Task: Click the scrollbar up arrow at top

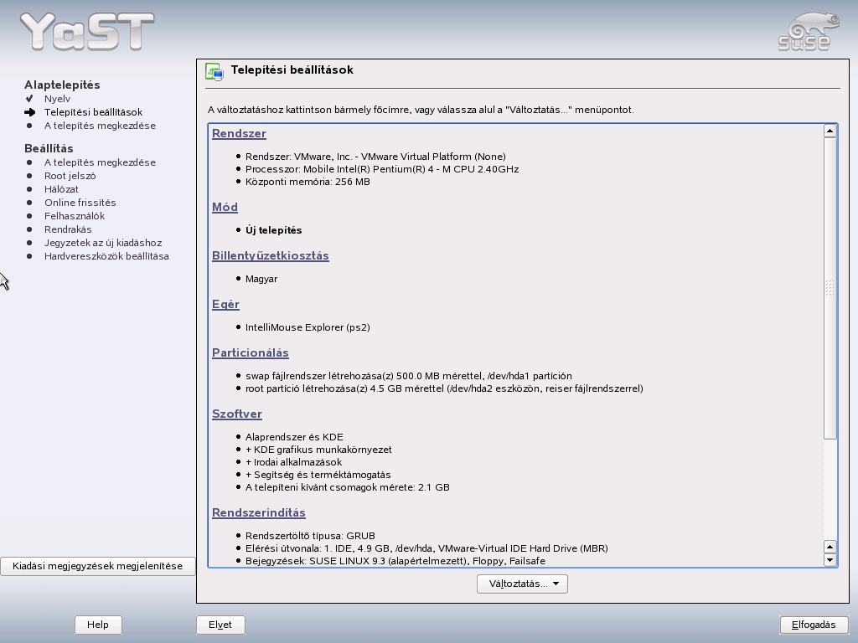Action: tap(830, 131)
